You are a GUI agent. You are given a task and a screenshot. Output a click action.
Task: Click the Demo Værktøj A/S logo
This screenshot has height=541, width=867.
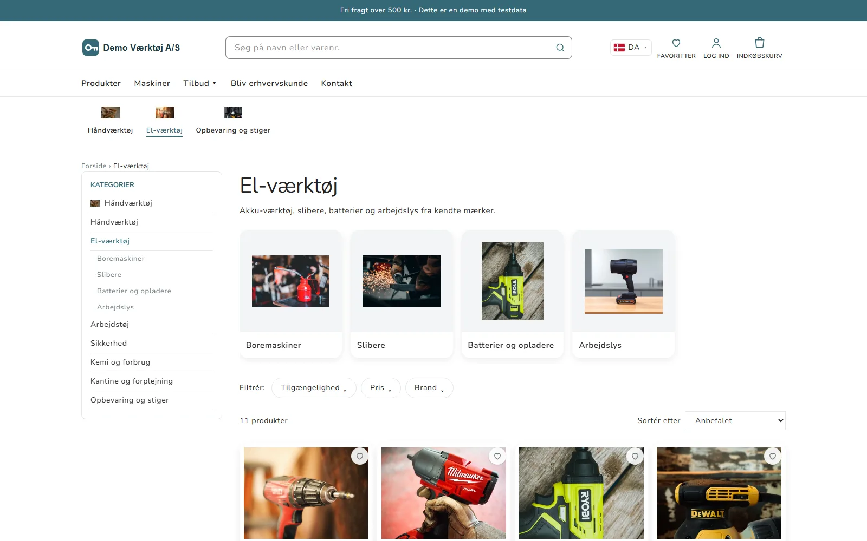pyautogui.click(x=131, y=48)
